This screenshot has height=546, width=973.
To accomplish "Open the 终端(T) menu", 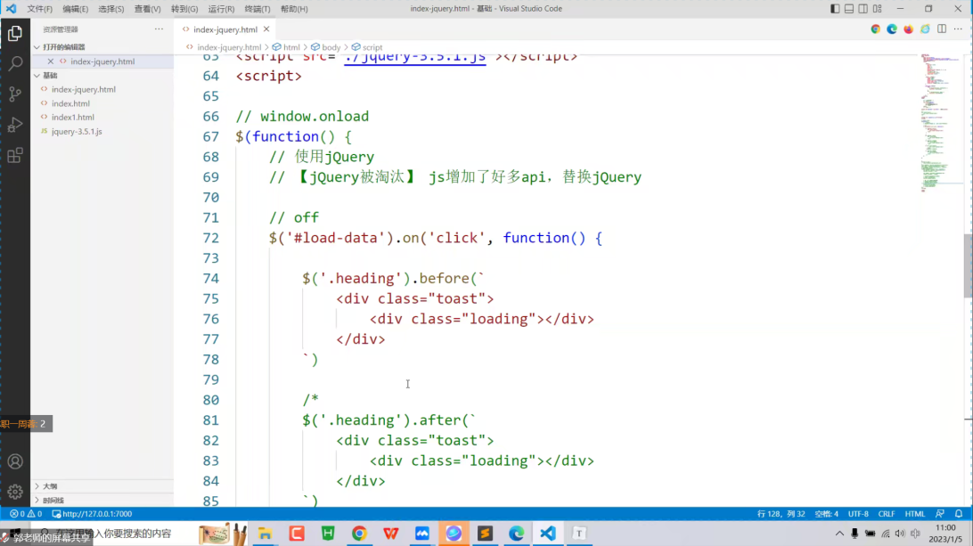I will (258, 9).
